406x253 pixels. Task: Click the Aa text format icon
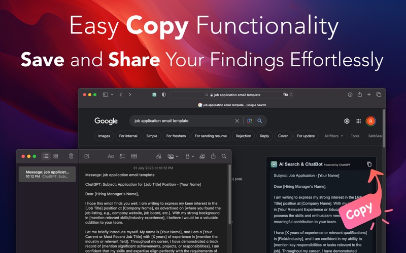(111, 156)
